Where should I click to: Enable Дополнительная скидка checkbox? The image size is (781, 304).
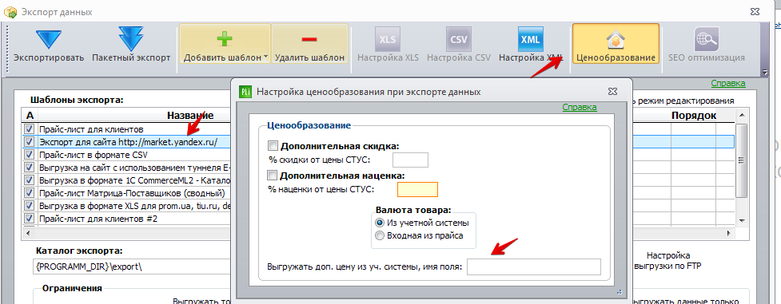click(273, 146)
